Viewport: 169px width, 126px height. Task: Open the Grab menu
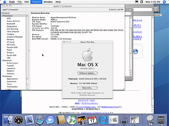(x=12, y=2)
